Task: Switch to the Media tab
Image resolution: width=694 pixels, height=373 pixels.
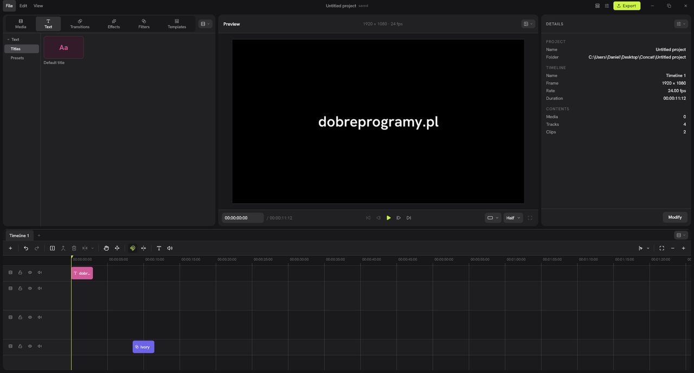Action: tap(21, 24)
